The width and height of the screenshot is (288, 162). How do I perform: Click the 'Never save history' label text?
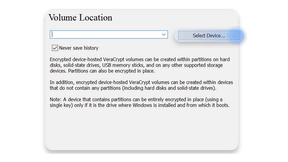78,48
